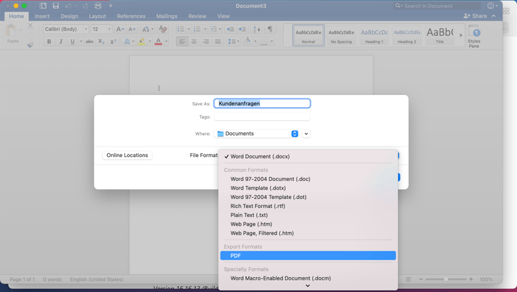Click the Tags input field
The width and height of the screenshot is (517, 292).
tap(262, 117)
